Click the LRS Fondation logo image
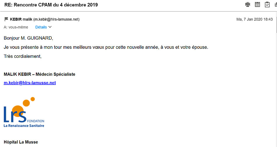The width and height of the screenshot is (277, 147). click(x=23, y=113)
